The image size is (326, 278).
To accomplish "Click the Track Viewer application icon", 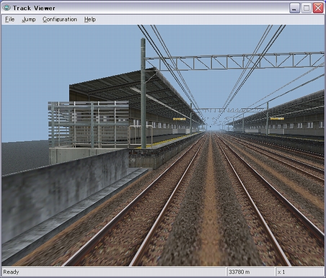I will 6,8.
